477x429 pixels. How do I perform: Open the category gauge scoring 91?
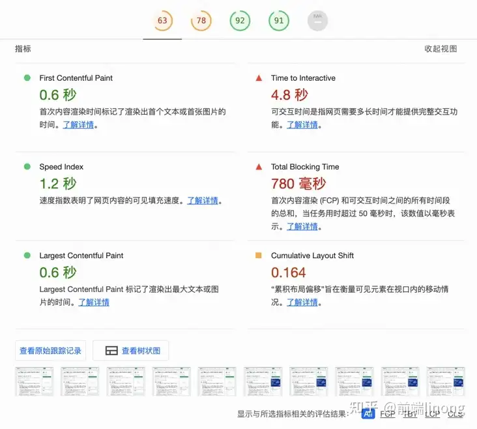(279, 21)
